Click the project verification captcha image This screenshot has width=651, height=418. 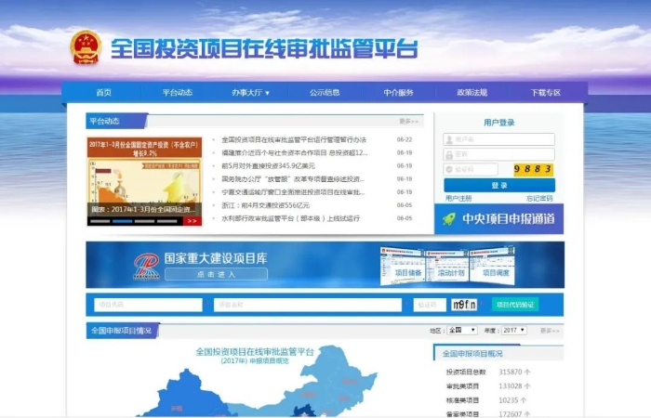click(464, 305)
